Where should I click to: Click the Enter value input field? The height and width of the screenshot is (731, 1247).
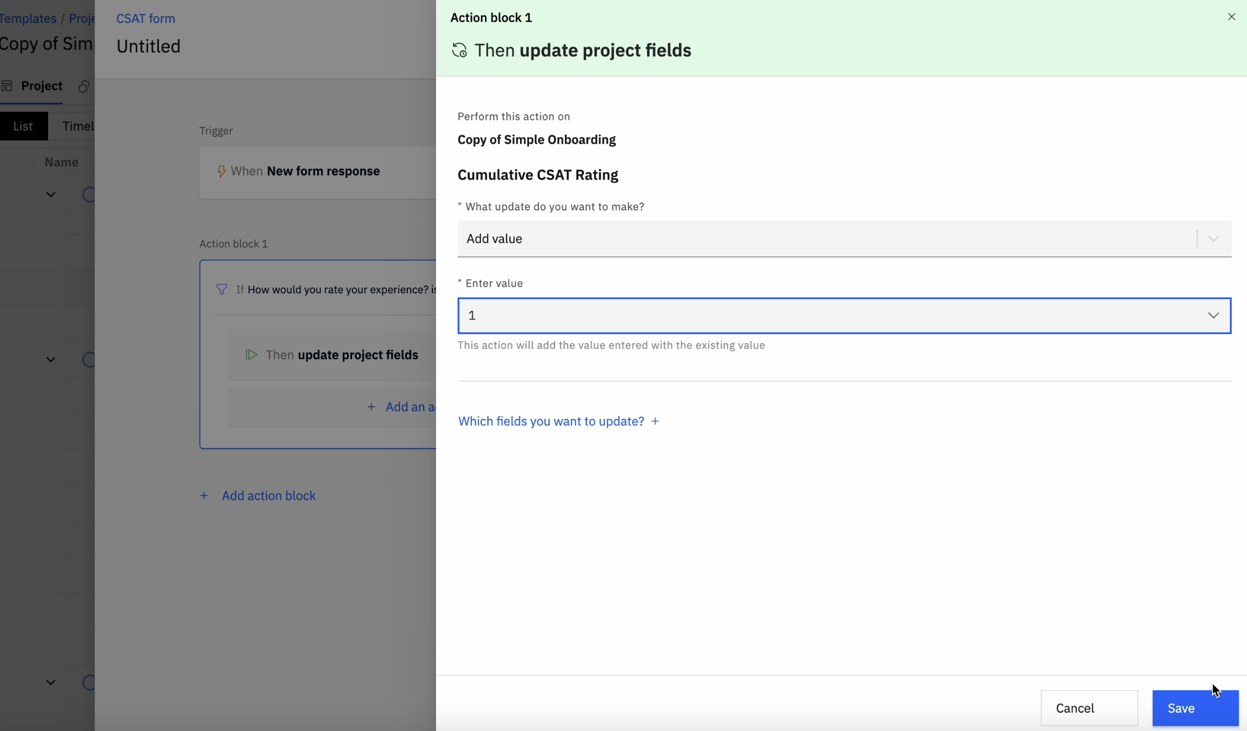[x=825, y=315]
